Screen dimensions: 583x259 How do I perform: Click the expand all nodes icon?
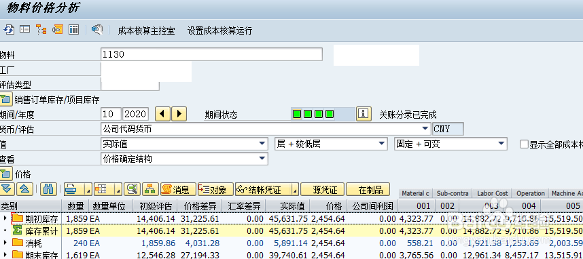7,189
